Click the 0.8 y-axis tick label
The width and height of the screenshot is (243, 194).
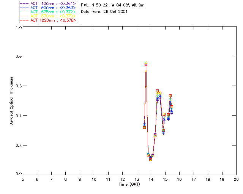[19, 56]
